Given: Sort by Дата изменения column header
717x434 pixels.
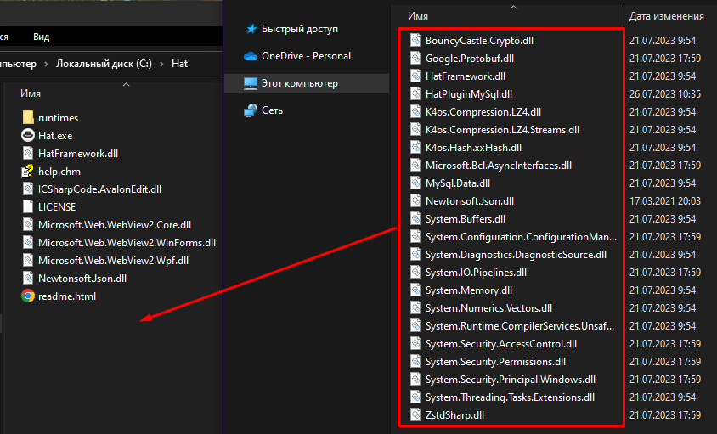Looking at the screenshot, I should click(x=666, y=16).
